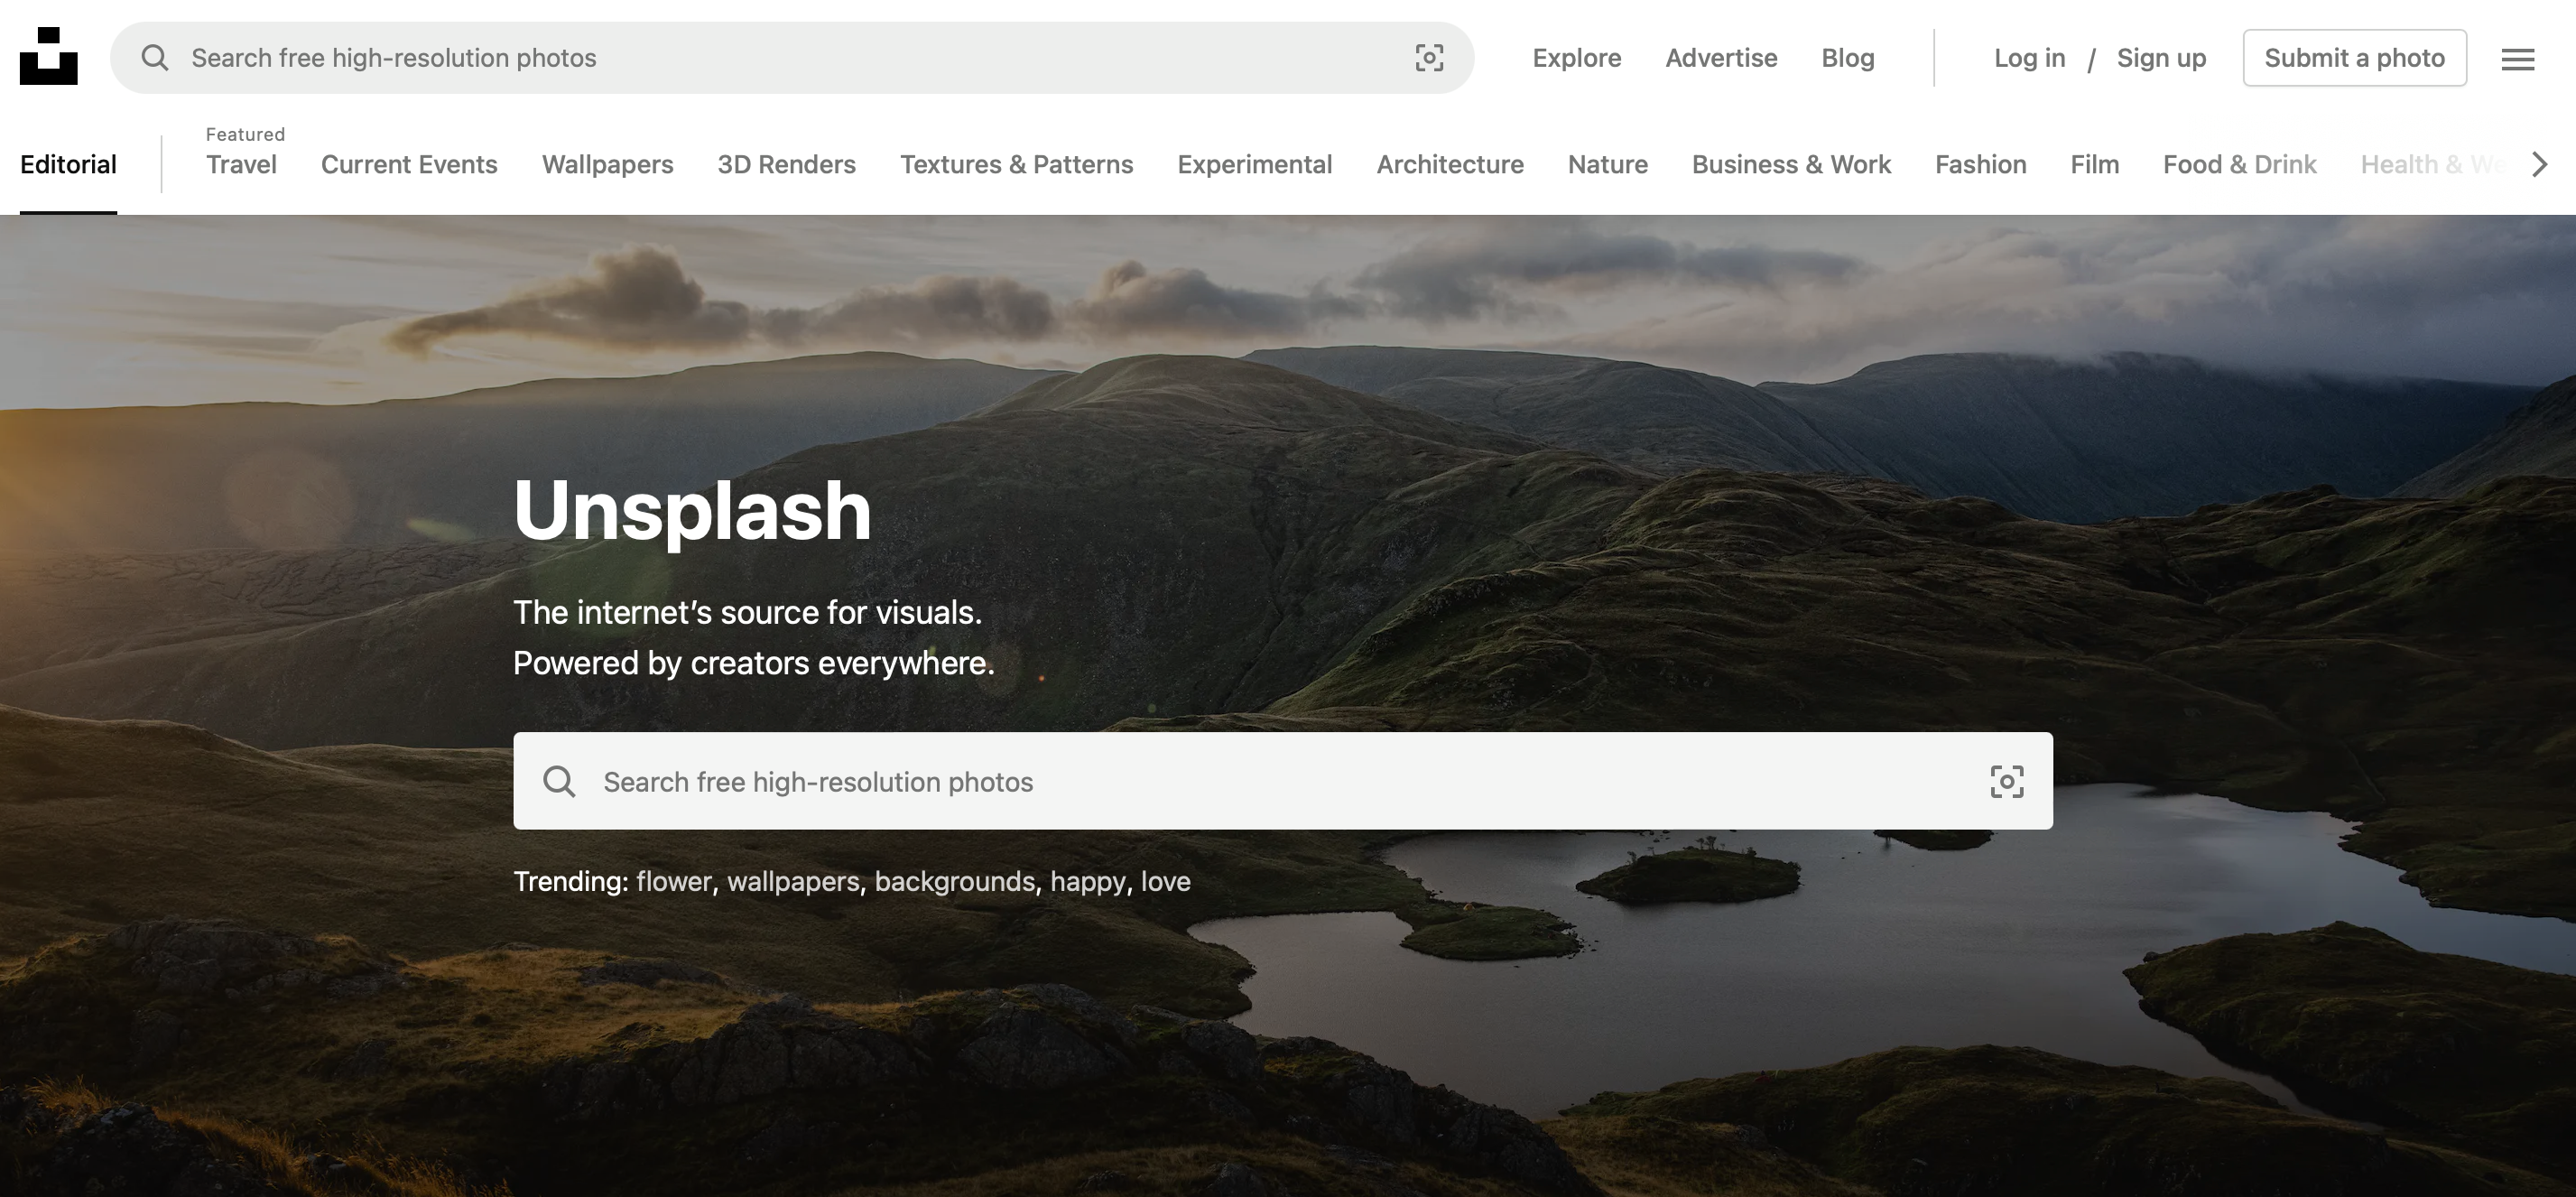
Task: Switch to Current Events category
Action: (409, 164)
